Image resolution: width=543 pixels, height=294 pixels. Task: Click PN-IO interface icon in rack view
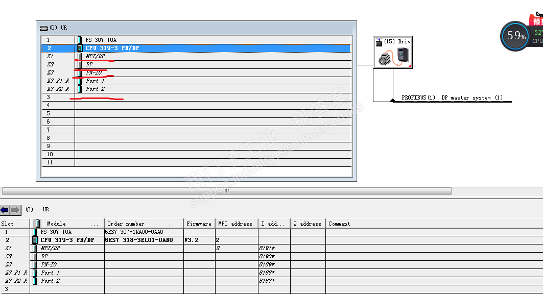point(80,72)
